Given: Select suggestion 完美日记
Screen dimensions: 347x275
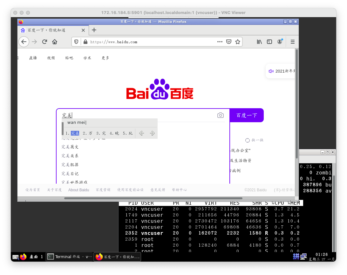Looking at the screenshot, I should 70,173.
